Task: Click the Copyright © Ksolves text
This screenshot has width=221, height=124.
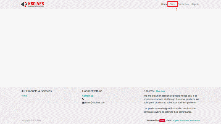Action: [31, 120]
